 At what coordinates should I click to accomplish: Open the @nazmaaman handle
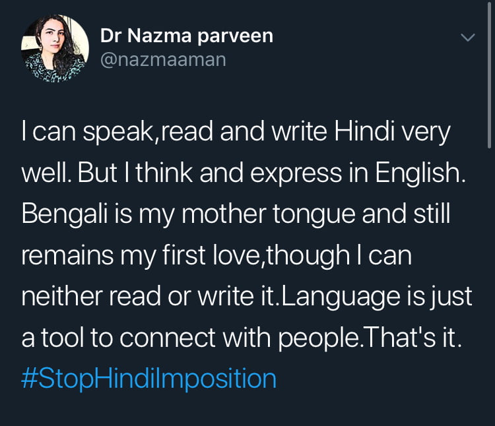pos(163,60)
